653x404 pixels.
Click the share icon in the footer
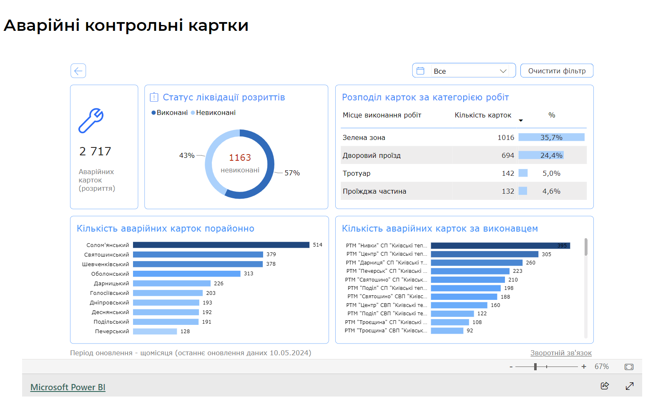605,386
